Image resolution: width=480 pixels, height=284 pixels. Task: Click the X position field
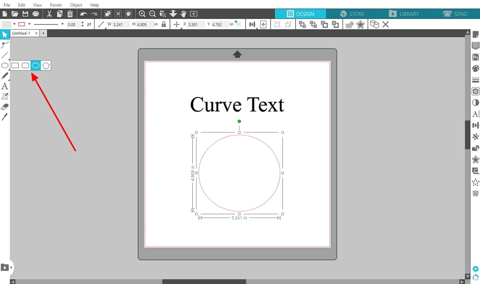point(196,24)
